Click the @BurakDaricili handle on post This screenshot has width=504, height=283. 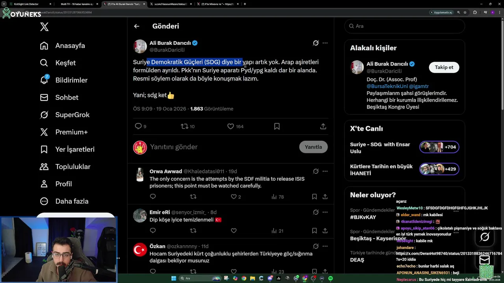coord(167,50)
